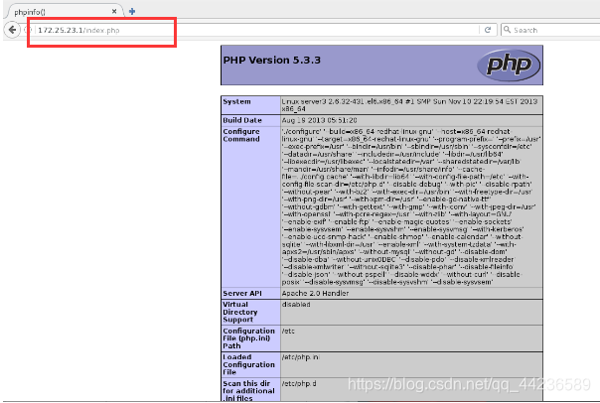The image size is (600, 403).
Task: Click the browser back arrow button
Action: pos(12,30)
